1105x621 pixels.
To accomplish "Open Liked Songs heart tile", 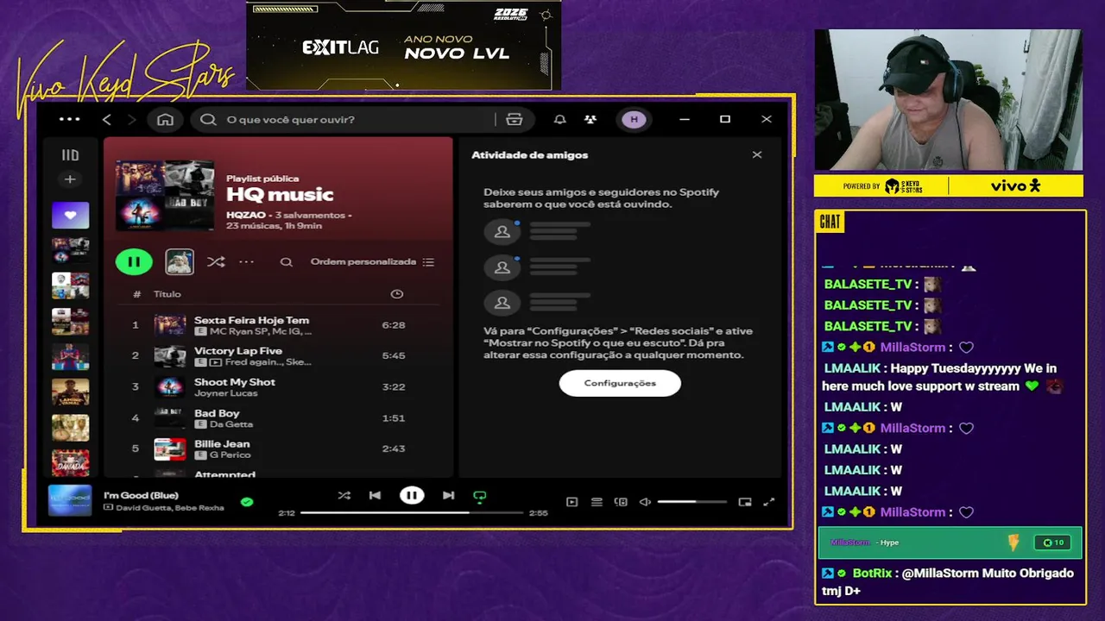I will pos(70,215).
